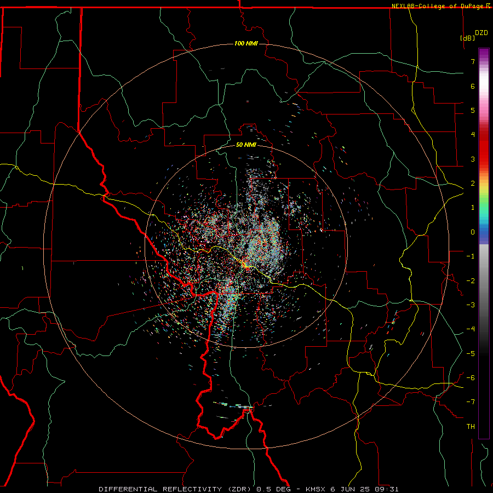The width and height of the screenshot is (493, 493).
Task: Click the 6 value on the color scale
Action: (473, 86)
